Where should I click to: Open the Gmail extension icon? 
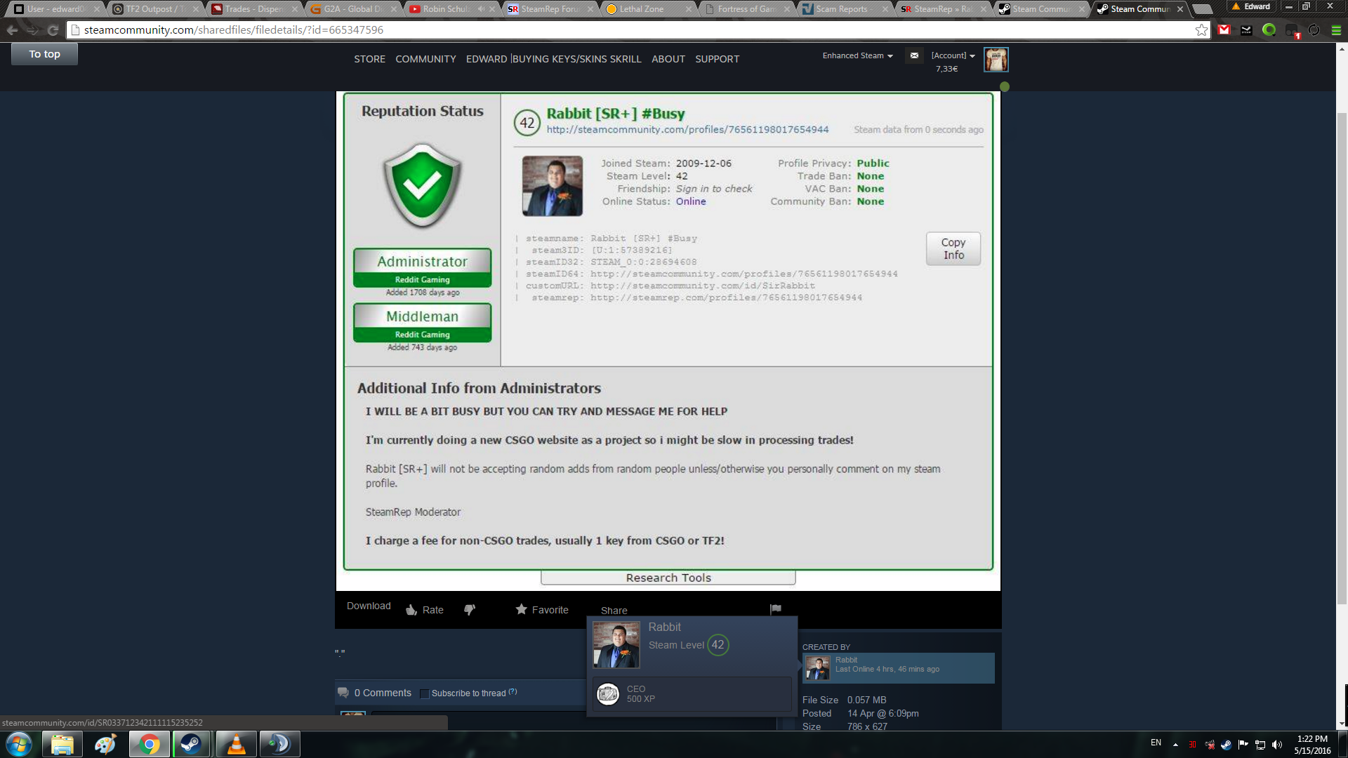pos(1224,30)
